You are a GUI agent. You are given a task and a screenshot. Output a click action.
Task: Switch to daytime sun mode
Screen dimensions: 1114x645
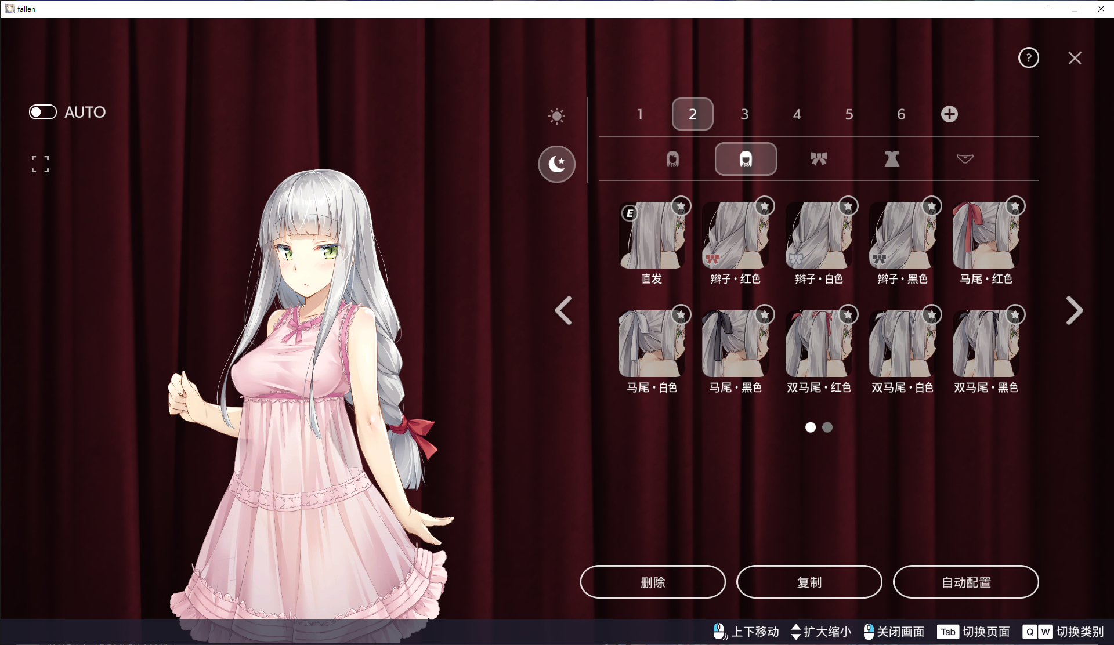coord(556,116)
